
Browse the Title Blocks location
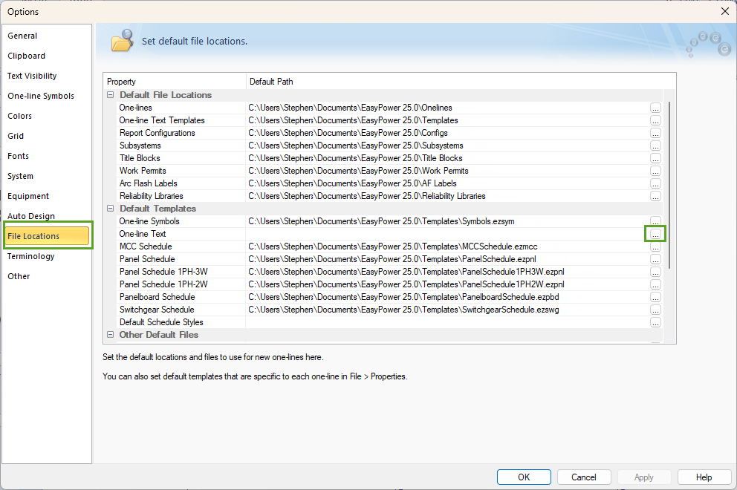tap(655, 158)
